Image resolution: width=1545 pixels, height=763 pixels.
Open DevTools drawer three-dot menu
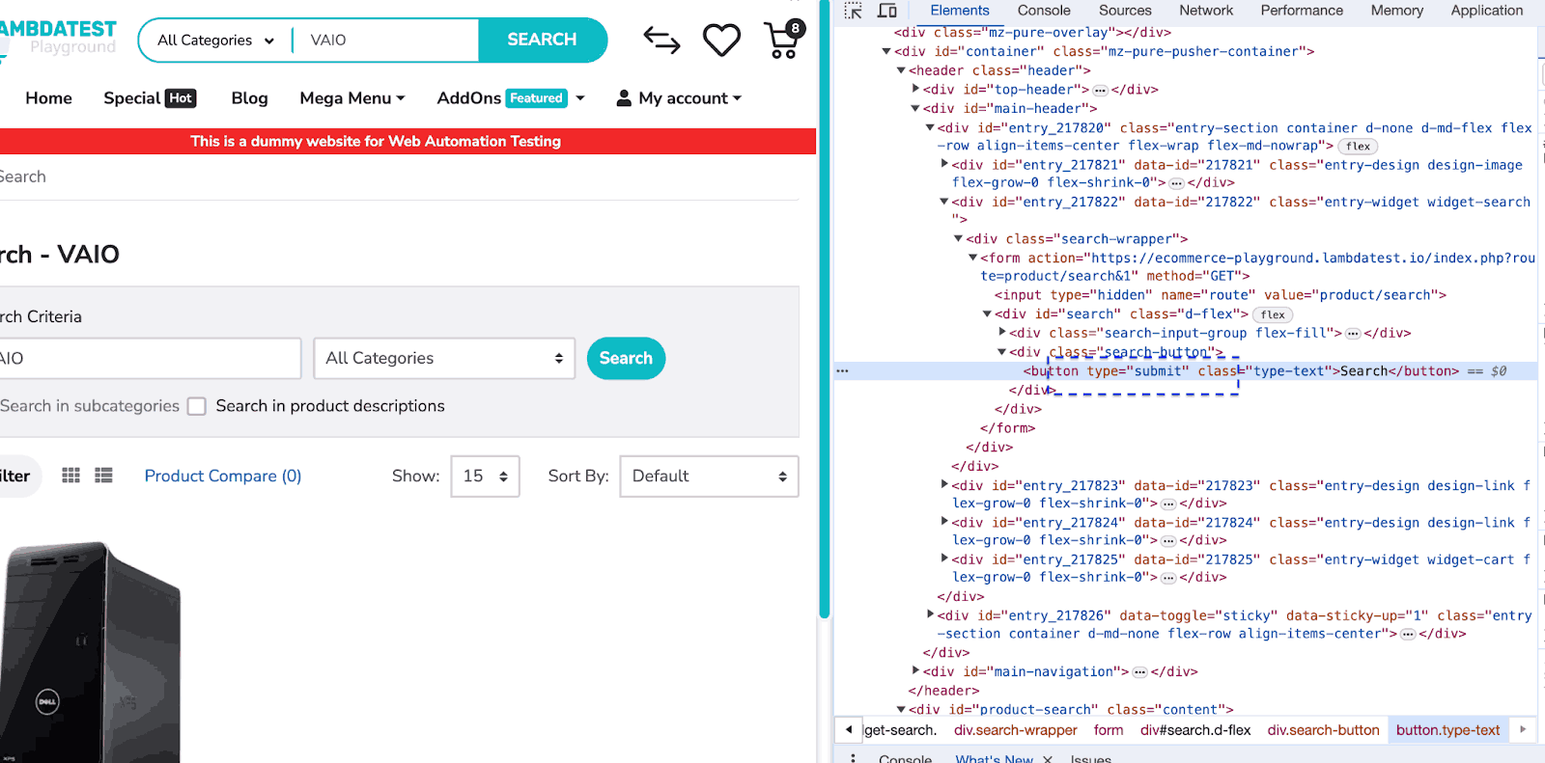point(853,758)
